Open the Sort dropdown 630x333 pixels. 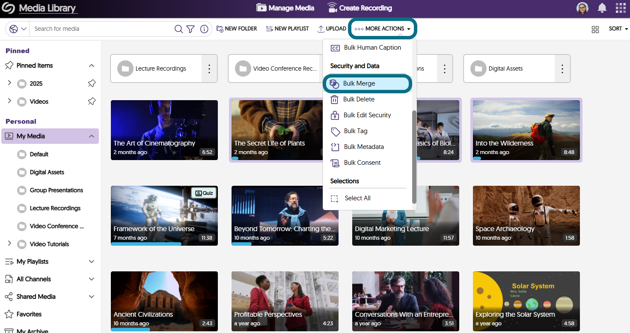tap(618, 29)
